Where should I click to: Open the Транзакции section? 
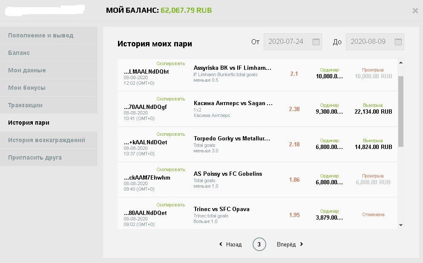click(x=25, y=105)
